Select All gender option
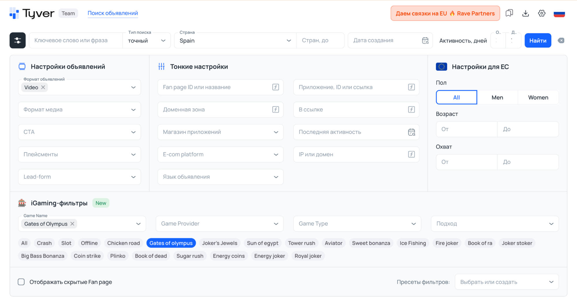Image resolution: width=577 pixels, height=303 pixels. 456,97
